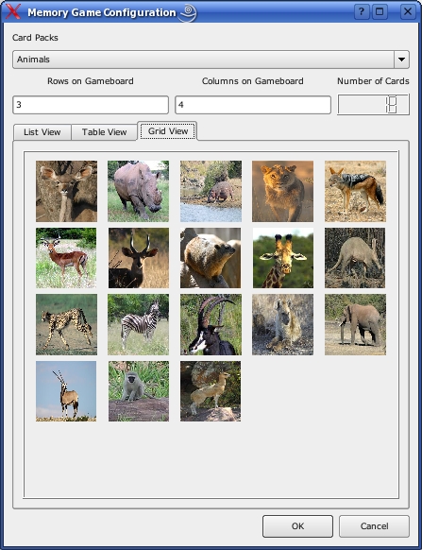422x550 pixels.
Task: Switch to the Table View tab
Action: tap(104, 132)
